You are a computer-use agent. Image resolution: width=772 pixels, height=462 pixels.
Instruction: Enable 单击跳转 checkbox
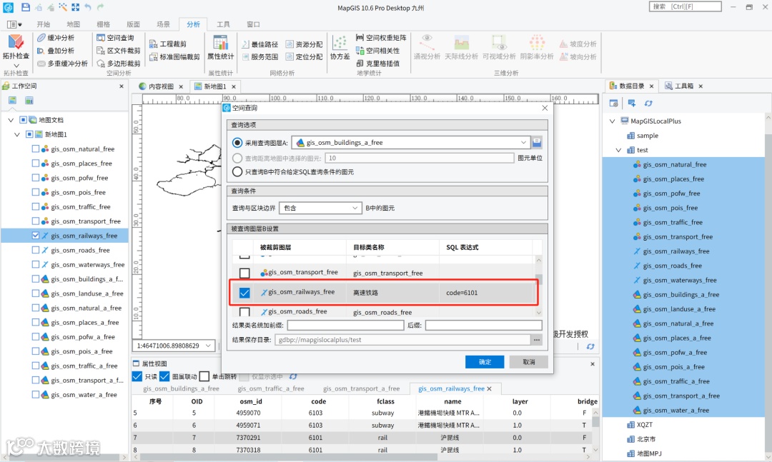pyautogui.click(x=205, y=377)
